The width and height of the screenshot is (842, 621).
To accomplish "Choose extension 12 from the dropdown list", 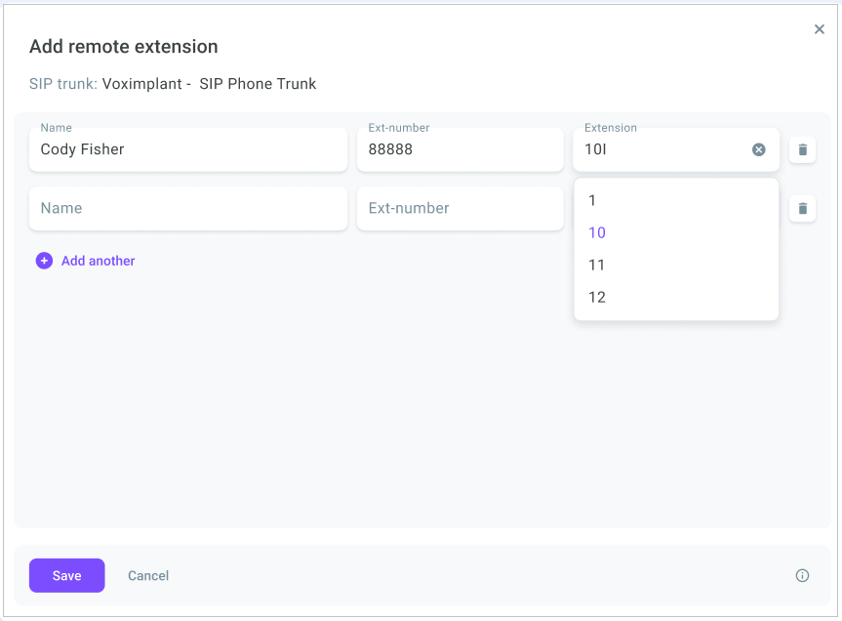I will point(676,297).
